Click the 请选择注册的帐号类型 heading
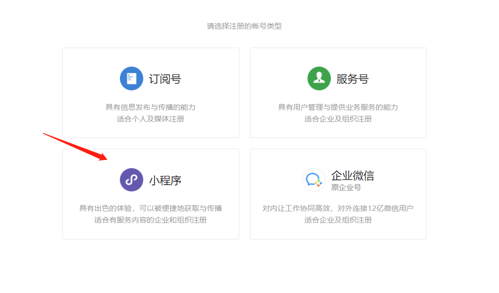The image size is (499, 293). (244, 26)
